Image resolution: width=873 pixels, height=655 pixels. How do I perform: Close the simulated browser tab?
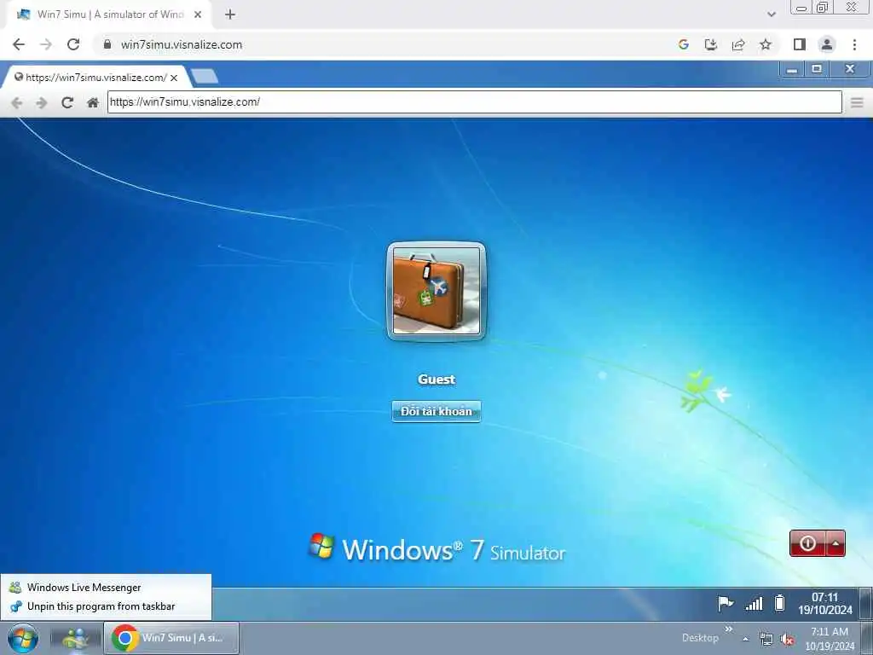pos(174,78)
